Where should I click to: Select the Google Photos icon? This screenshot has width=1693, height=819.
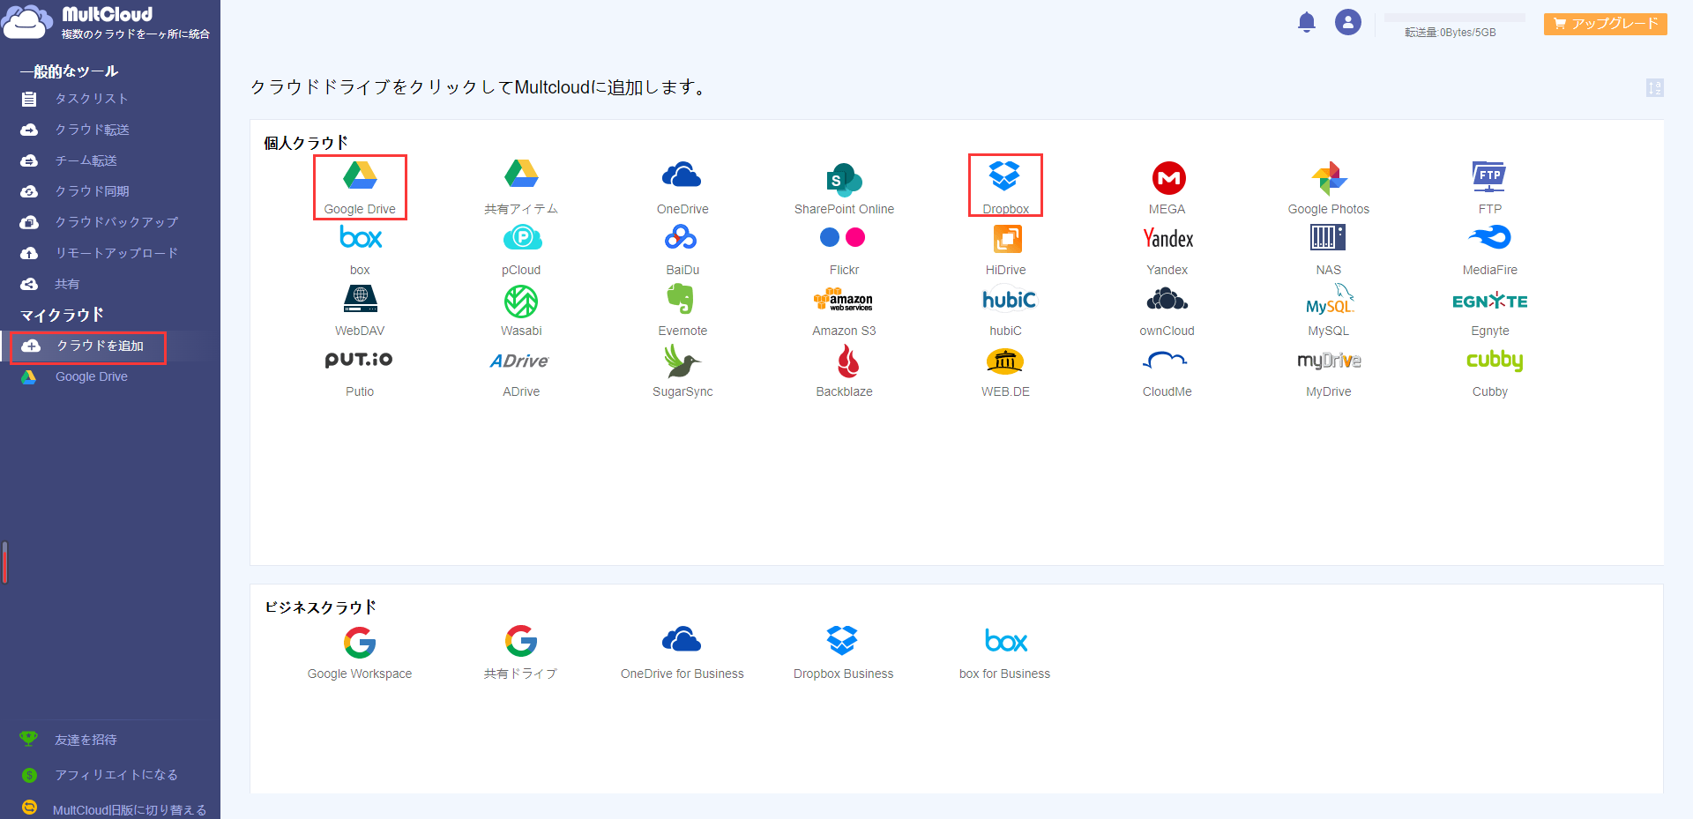coord(1328,178)
